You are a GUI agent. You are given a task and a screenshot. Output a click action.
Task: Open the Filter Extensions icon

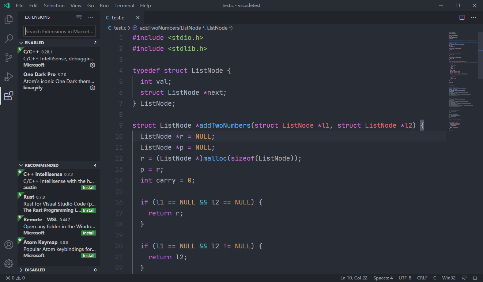pyautogui.click(x=79, y=17)
